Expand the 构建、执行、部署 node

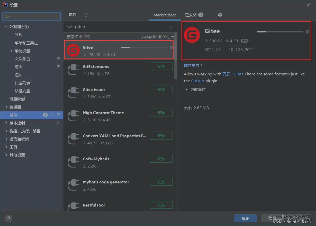[x=6, y=131]
